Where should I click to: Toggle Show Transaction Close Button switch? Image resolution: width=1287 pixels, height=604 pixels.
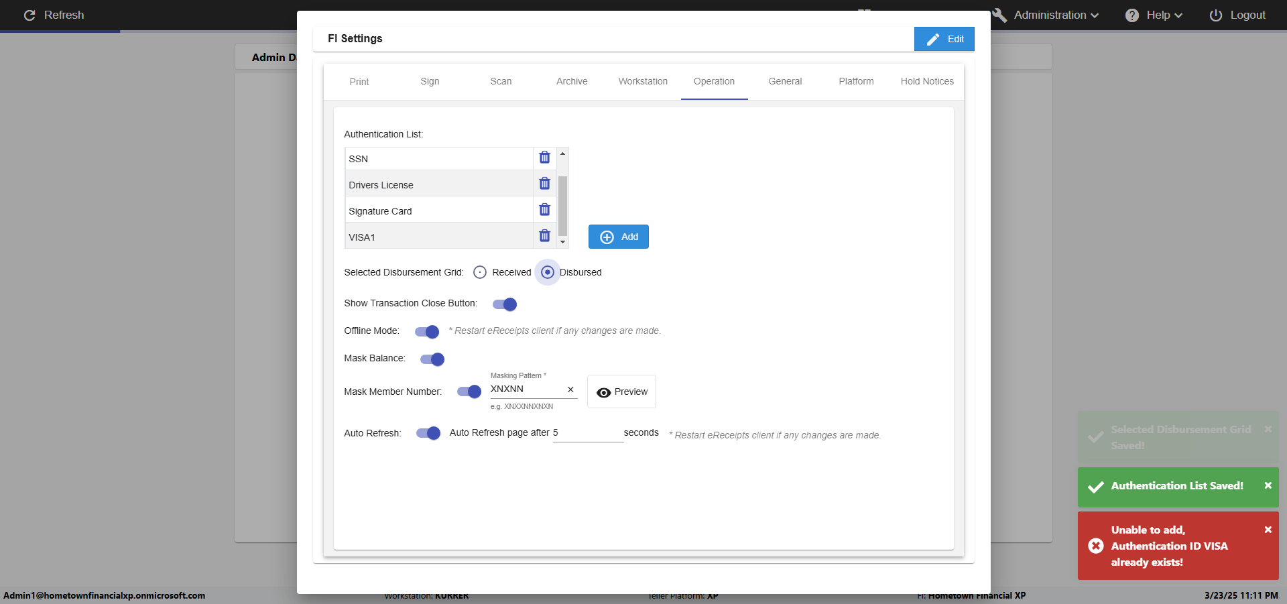(505, 304)
